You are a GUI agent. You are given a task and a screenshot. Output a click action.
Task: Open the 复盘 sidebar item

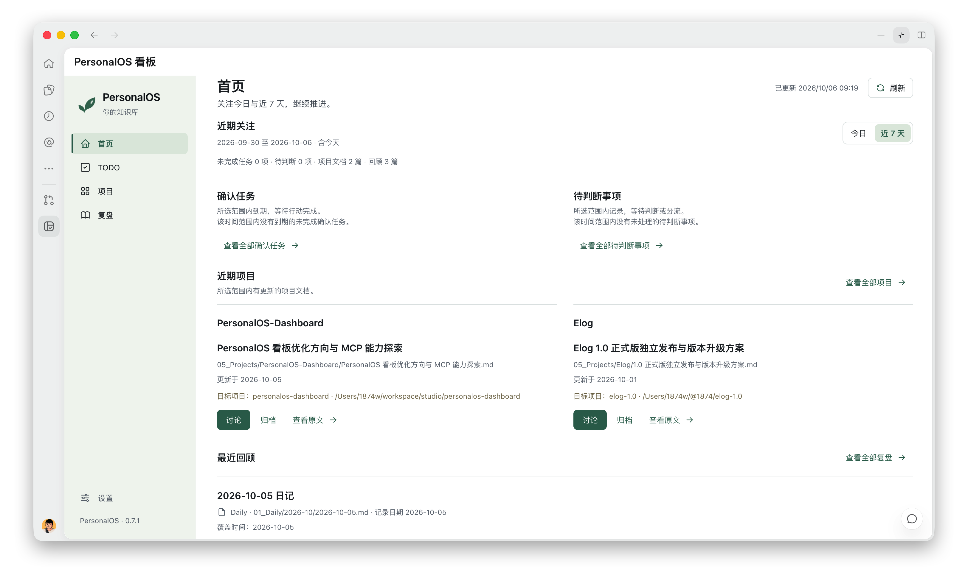tap(130, 215)
